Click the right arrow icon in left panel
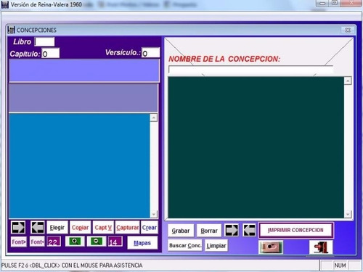 pos(18,227)
